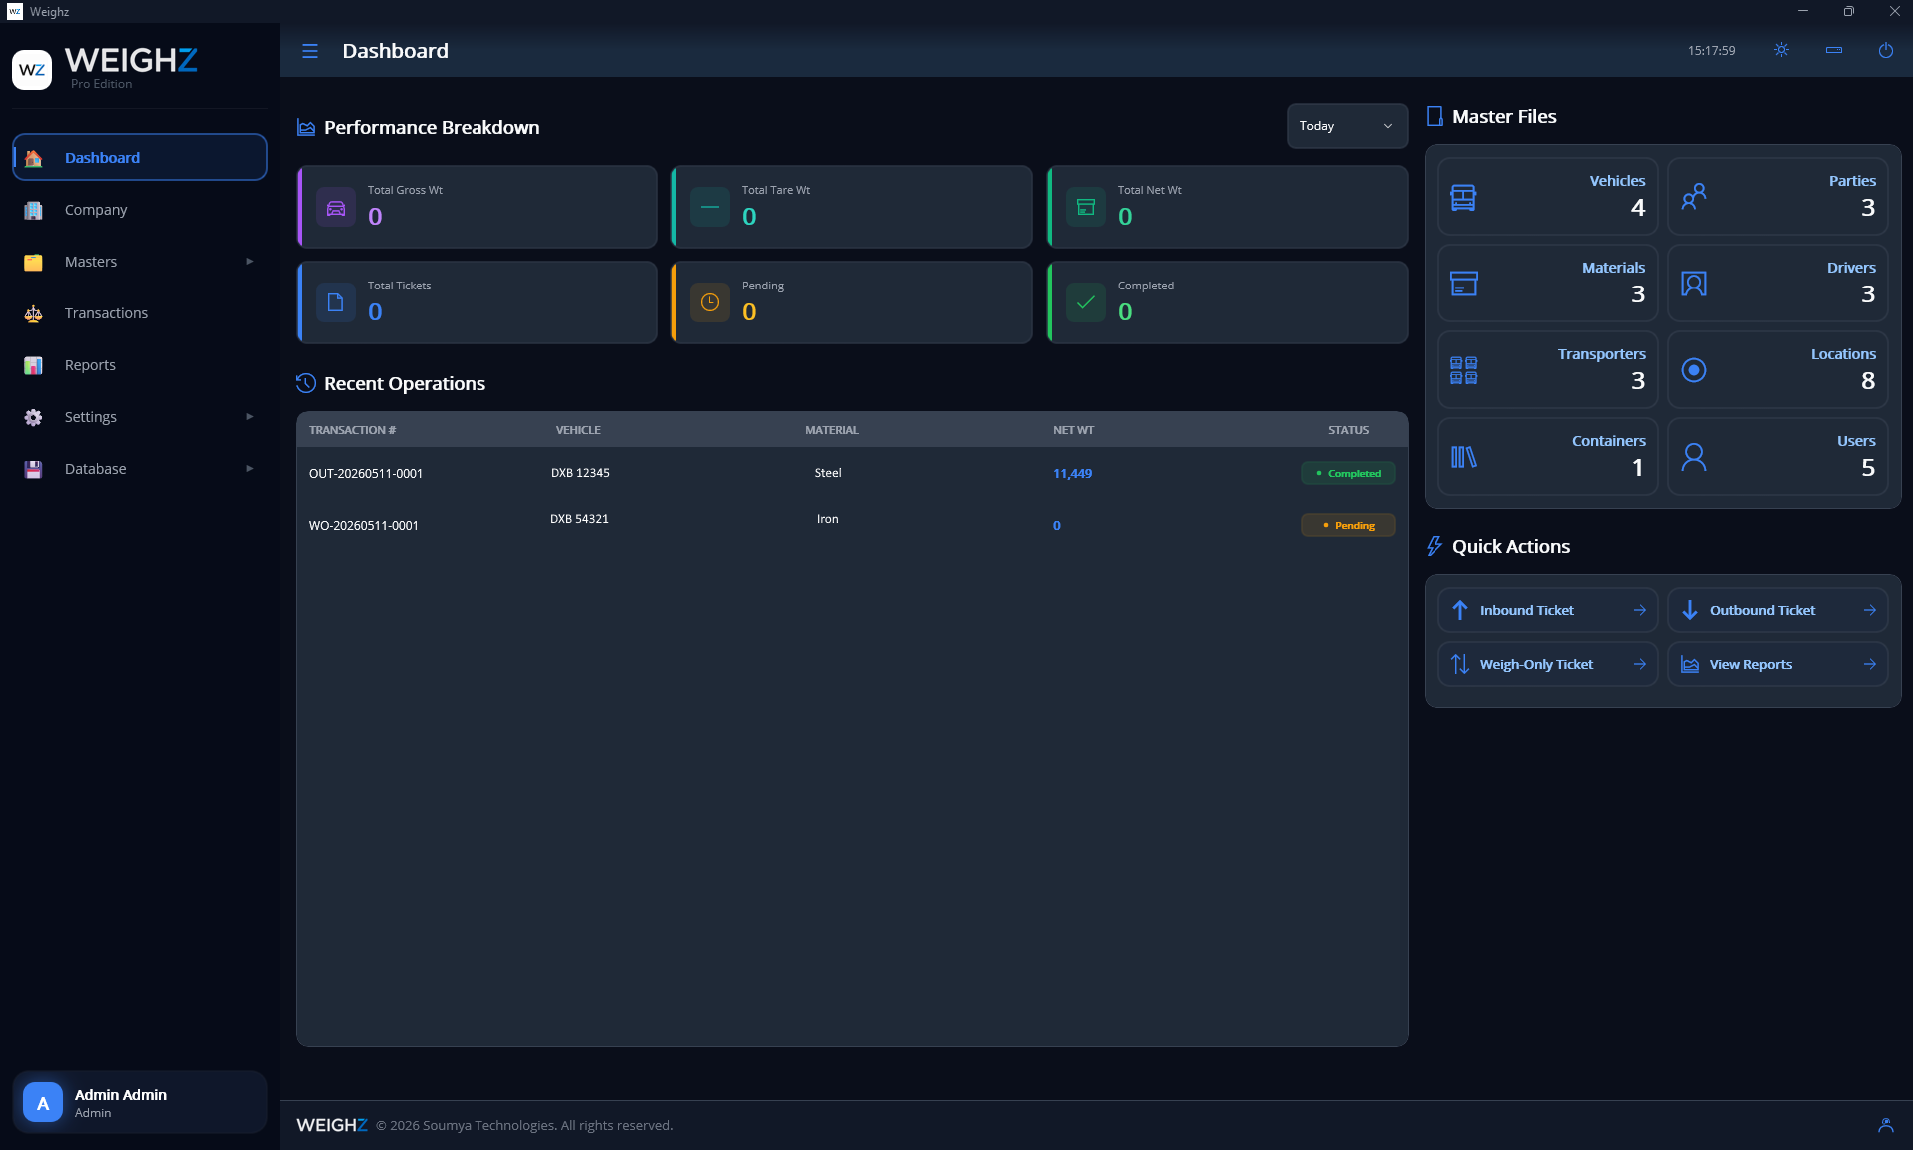
Task: Click the Pending status badge in table
Action: (1347, 525)
